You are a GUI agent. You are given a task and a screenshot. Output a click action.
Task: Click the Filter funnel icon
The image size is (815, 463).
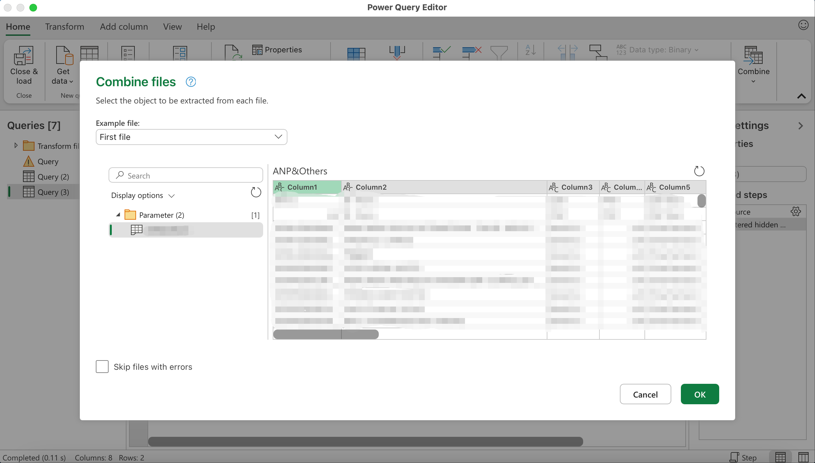tap(499, 53)
